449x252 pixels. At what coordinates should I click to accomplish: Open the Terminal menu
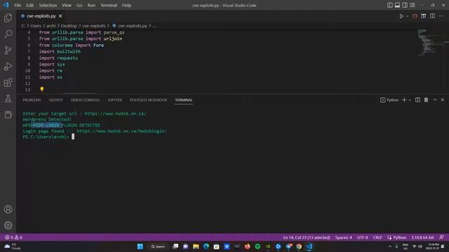pos(109,5)
